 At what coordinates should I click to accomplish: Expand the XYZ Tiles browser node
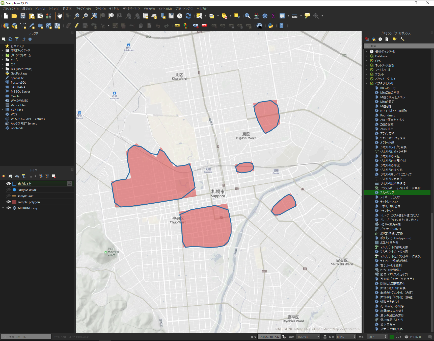[x=3, y=110]
